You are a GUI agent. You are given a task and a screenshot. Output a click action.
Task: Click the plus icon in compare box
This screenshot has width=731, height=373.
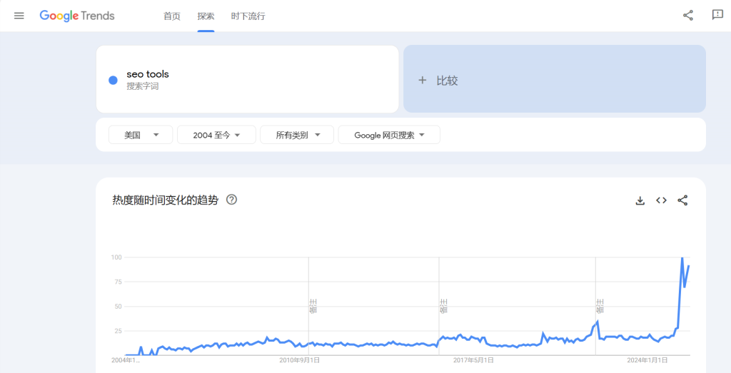[423, 80]
